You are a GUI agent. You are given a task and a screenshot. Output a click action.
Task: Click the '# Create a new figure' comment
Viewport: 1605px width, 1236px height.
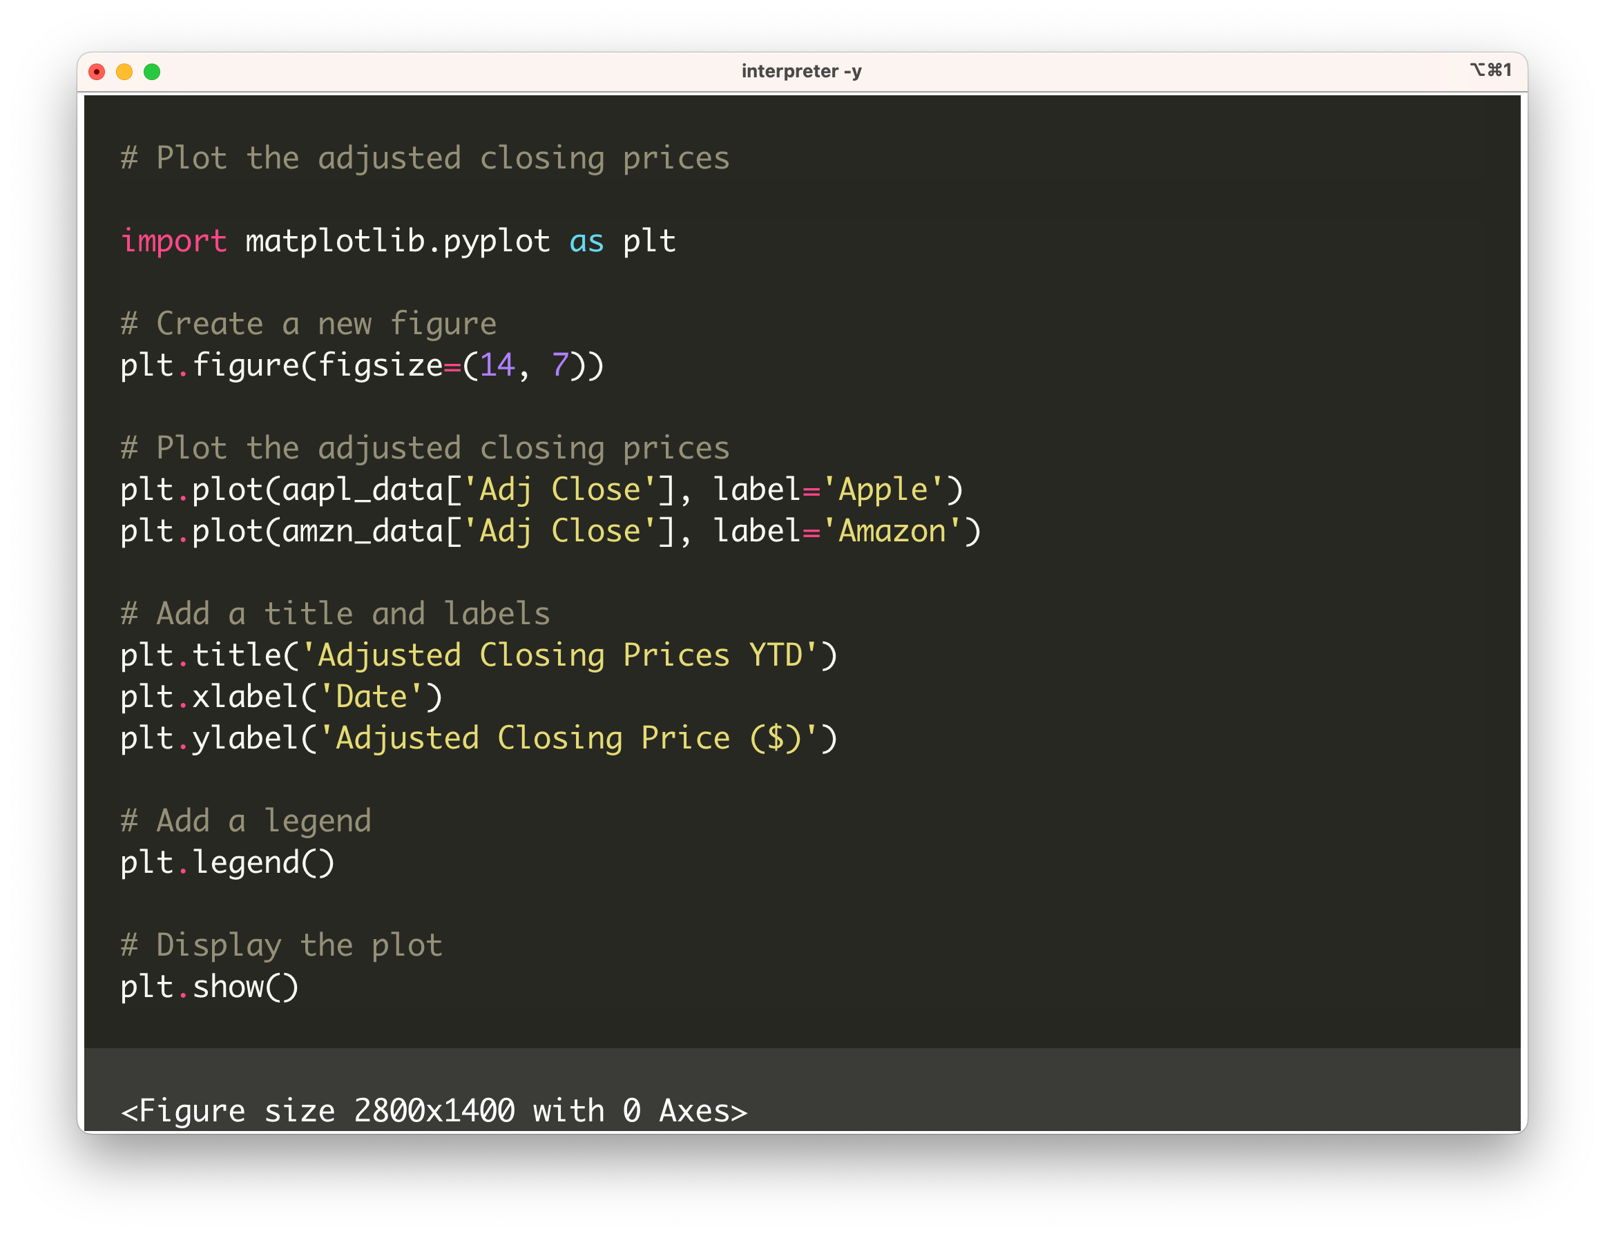pos(309,324)
